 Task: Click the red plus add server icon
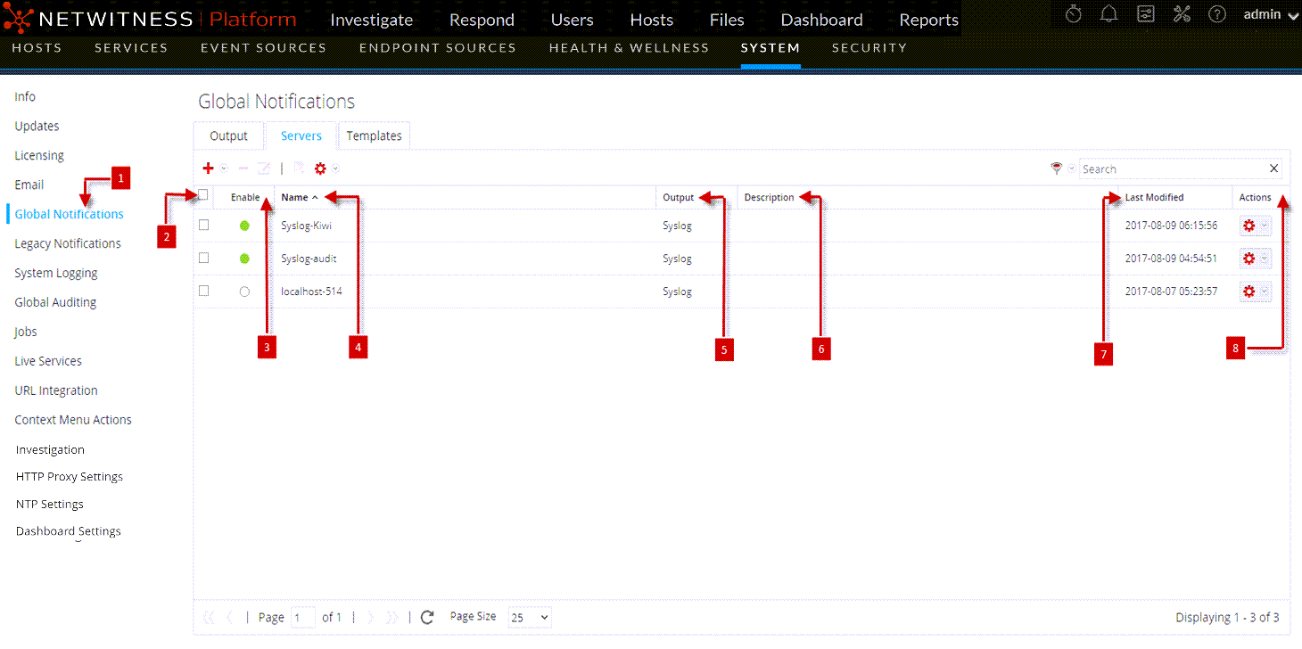click(208, 168)
